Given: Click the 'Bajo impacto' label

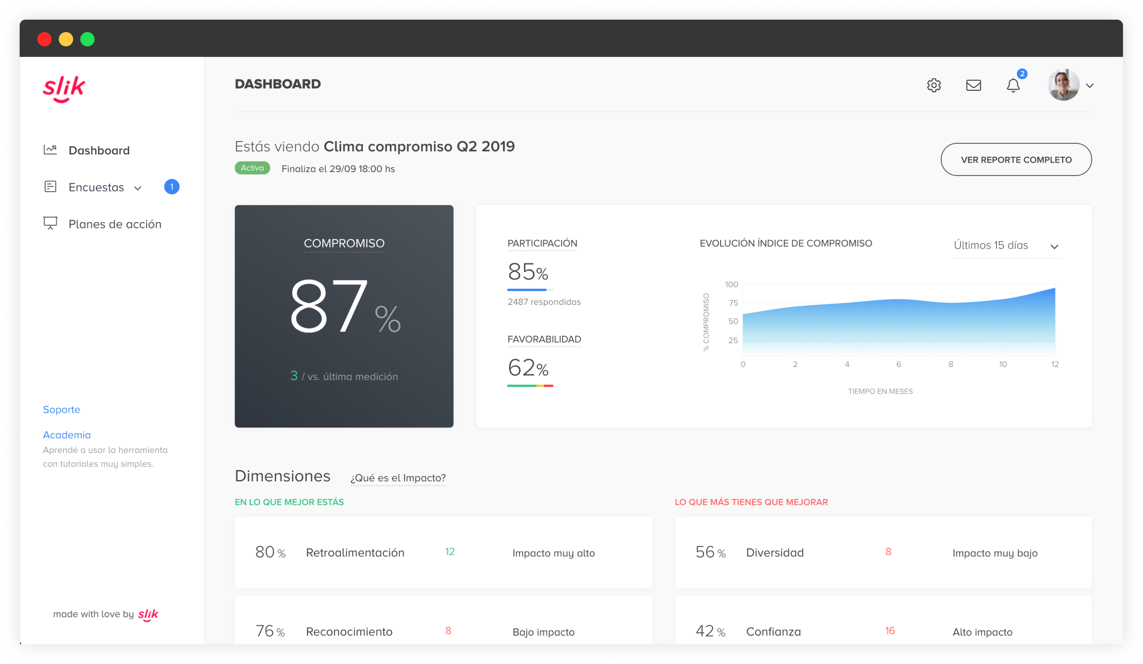Looking at the screenshot, I should 543,632.
